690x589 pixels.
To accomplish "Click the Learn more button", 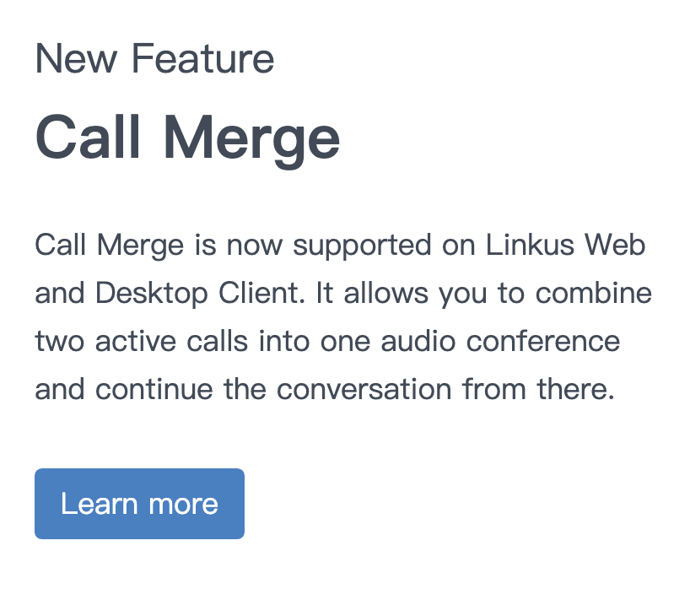I will (139, 504).
